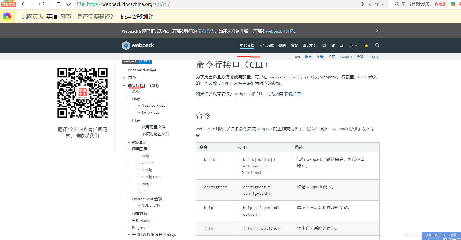Click the 使用谷歌翻译 button
This screenshot has height=240, width=461.
coord(137,16)
